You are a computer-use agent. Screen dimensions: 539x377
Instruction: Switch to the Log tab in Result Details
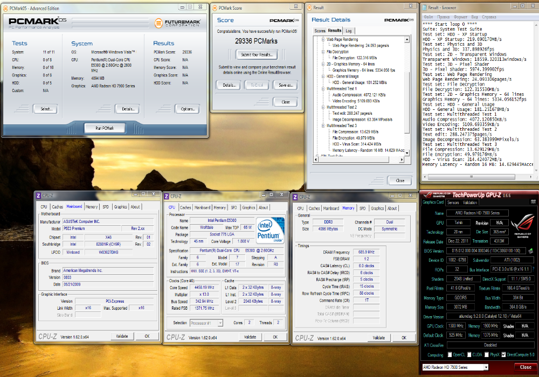[349, 31]
